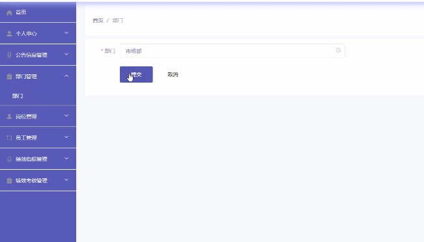
Task: Click the icon beside 绩效考核管理
Action: pyautogui.click(x=9, y=180)
